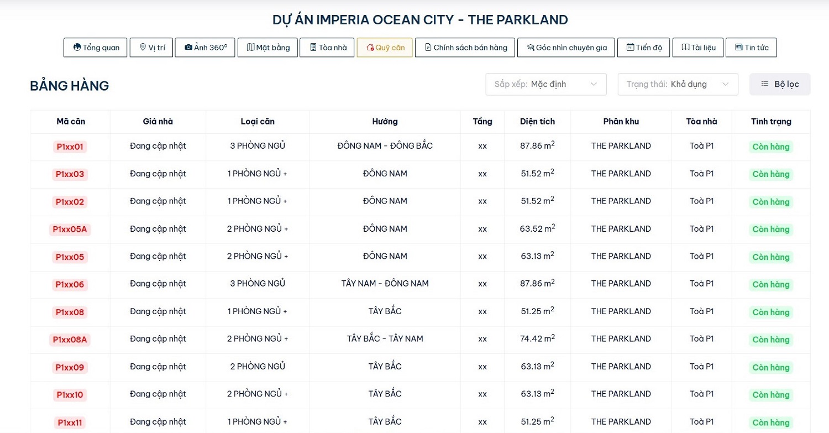
Task: Select the Quỹ căn tab
Action: [x=385, y=48]
